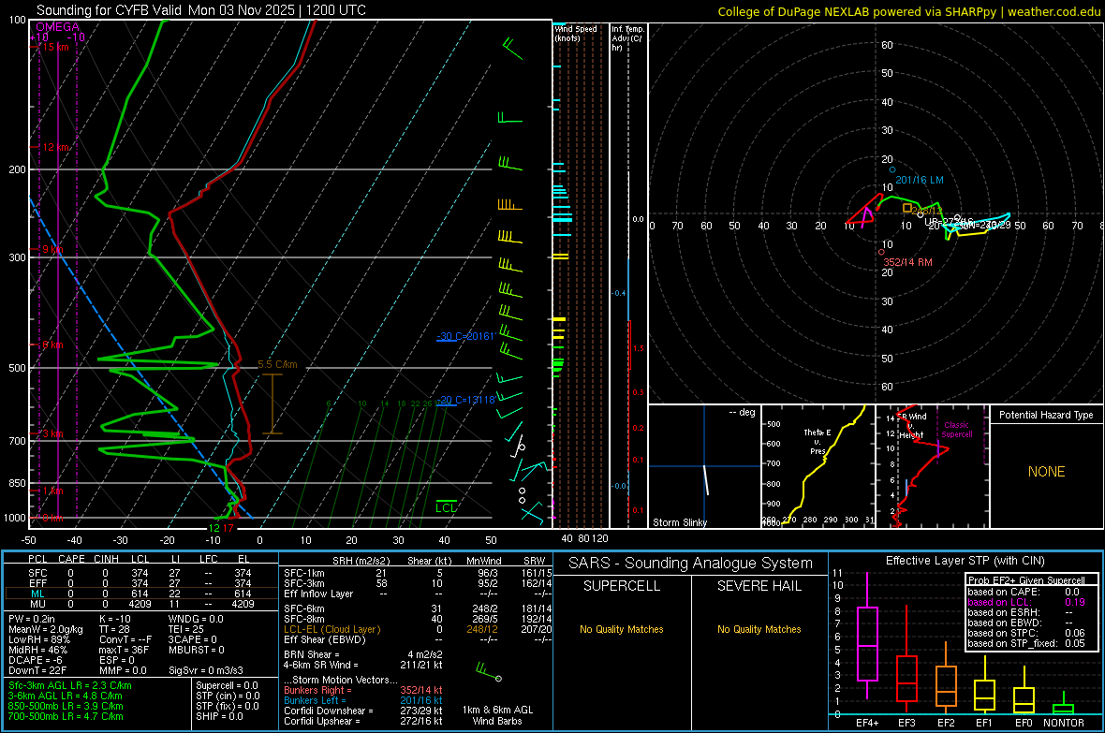Click the SFC-6km shear row
The image size is (1105, 733).
tap(418, 608)
